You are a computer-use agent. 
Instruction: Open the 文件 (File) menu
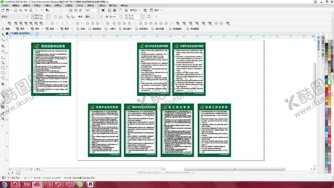(x=5, y=6)
